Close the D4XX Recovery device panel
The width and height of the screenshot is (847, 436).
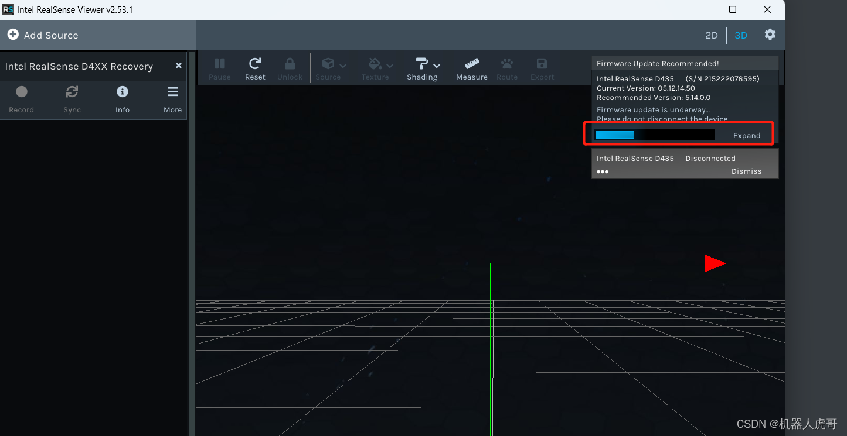pyautogui.click(x=179, y=66)
